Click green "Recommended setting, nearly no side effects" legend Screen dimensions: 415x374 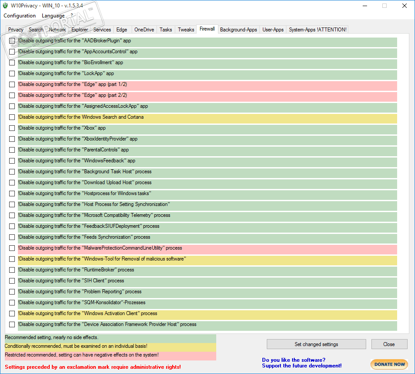(x=110, y=339)
